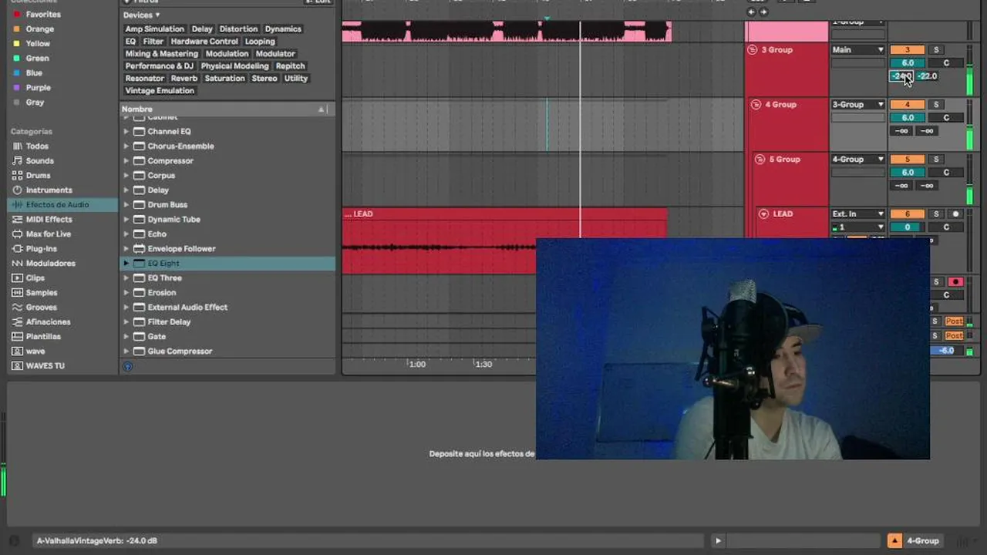Open the 3-Group output dropdown

[x=857, y=105]
